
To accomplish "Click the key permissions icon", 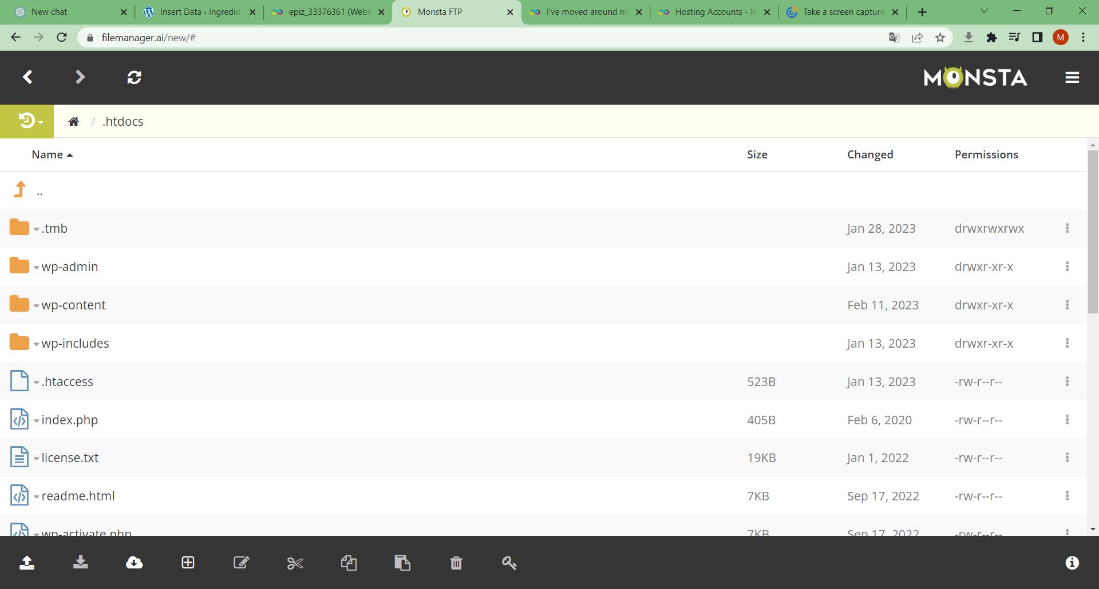I will [x=509, y=563].
